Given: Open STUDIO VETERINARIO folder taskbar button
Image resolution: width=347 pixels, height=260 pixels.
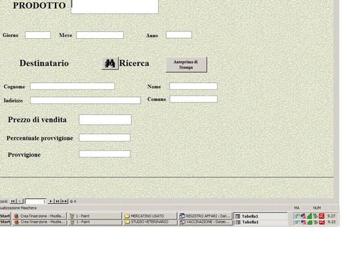Looking at the screenshot, I should (150, 222).
